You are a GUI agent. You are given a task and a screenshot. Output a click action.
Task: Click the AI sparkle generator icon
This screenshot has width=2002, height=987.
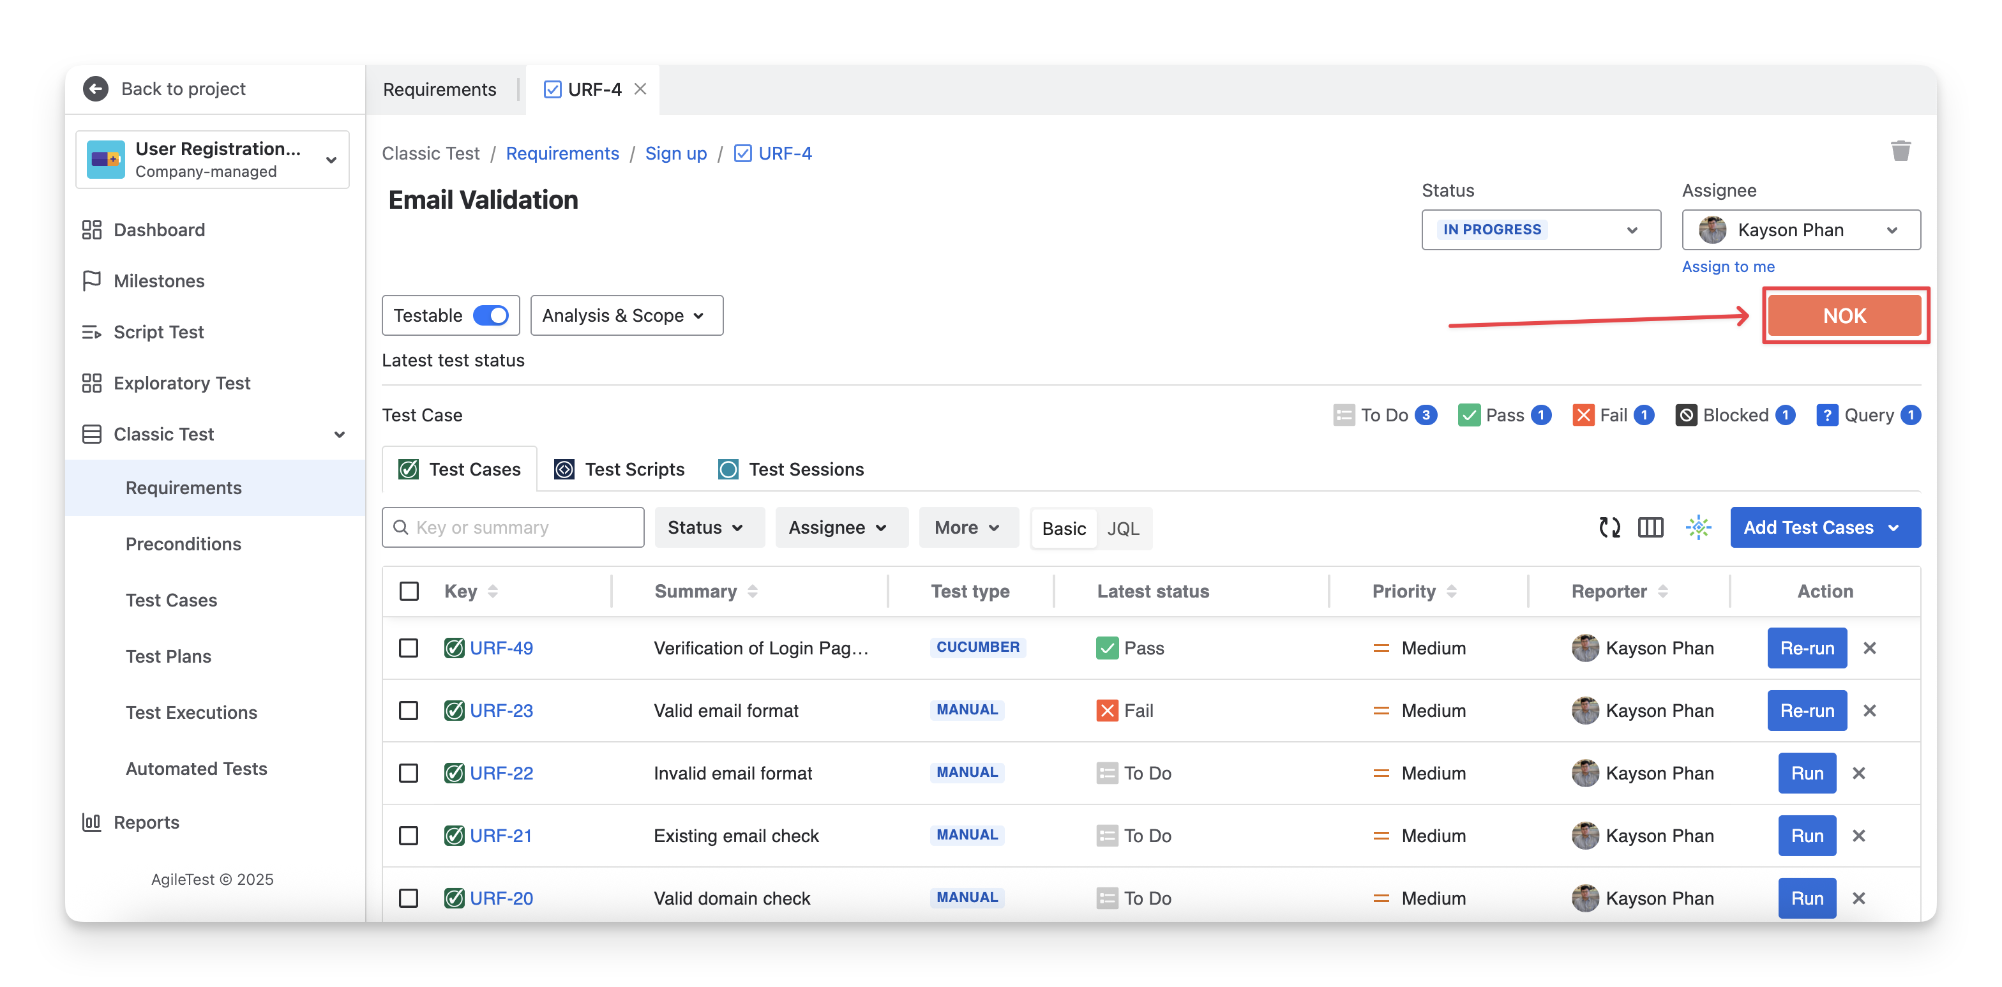point(1698,528)
